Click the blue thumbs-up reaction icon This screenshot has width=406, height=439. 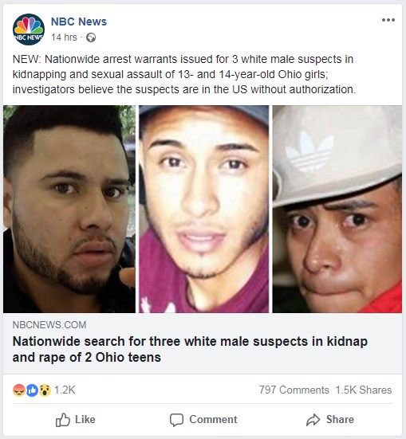32,390
